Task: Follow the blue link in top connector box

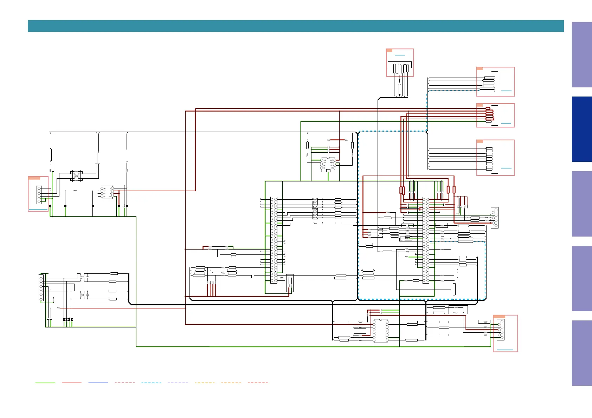Action: pos(400,55)
